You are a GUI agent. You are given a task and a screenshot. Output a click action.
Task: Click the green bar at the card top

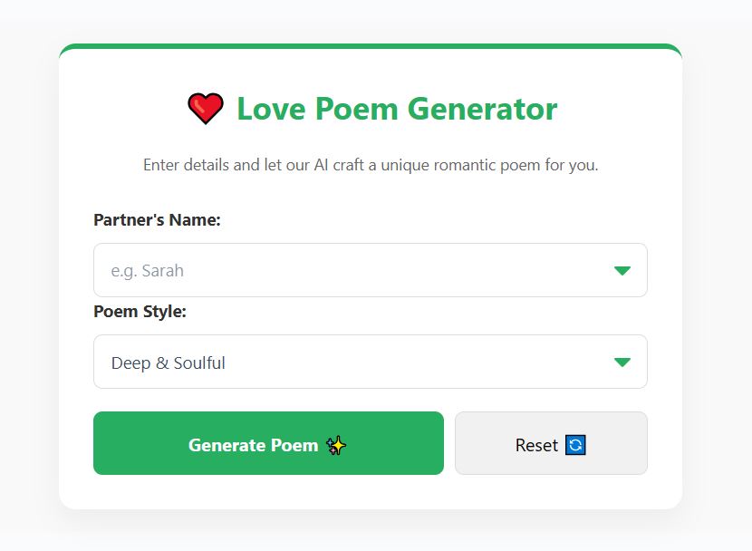pos(370,43)
